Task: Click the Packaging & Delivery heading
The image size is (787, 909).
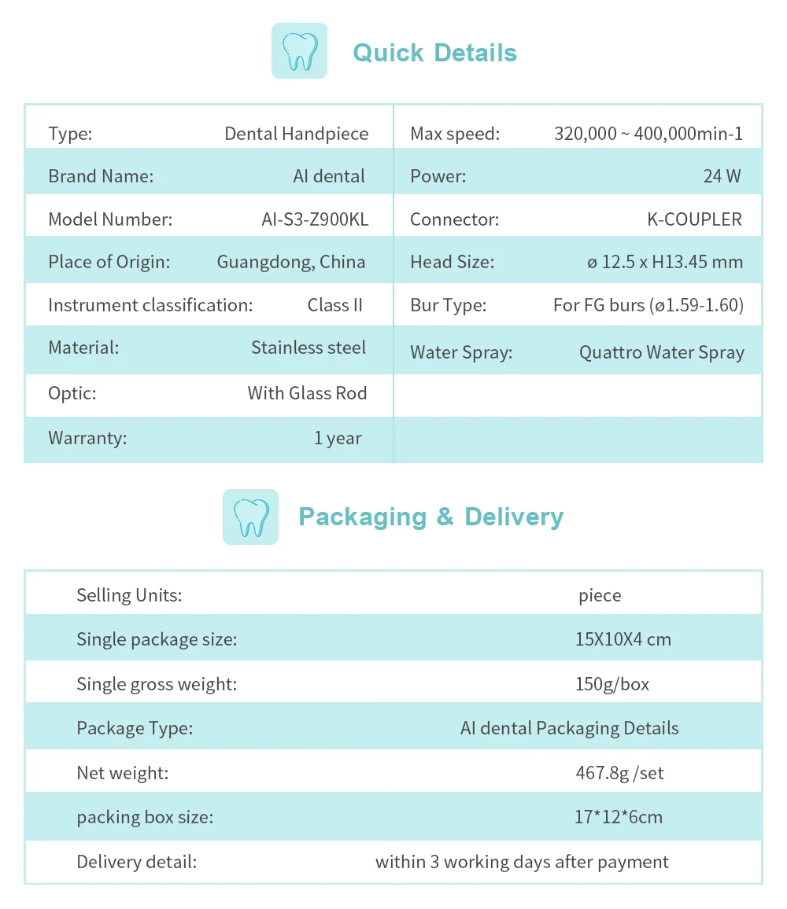Action: tap(430, 517)
